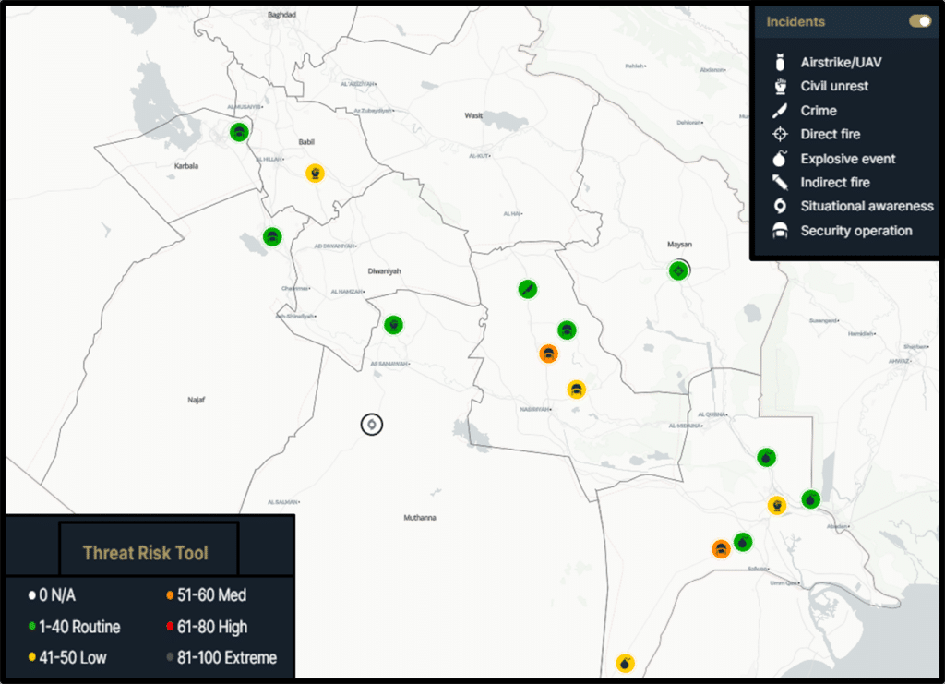Click the Indirect fire legend icon
This screenshot has height=684, width=945.
click(x=780, y=183)
